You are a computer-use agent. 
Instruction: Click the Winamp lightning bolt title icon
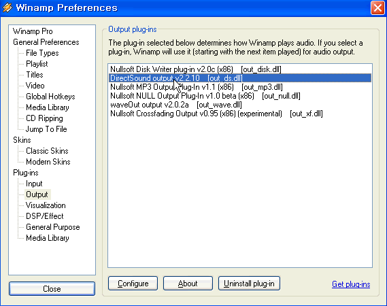coord(7,7)
